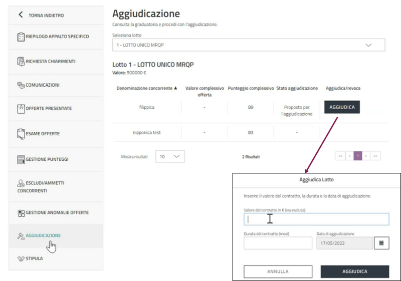Click the Offerte Presentate icon
The height and width of the screenshot is (281, 401).
pyautogui.click(x=21, y=108)
